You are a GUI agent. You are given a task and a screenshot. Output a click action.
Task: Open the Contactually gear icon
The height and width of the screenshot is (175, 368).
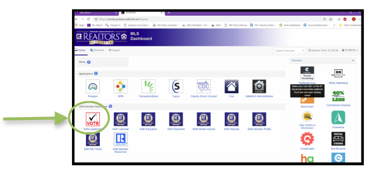pos(307,139)
